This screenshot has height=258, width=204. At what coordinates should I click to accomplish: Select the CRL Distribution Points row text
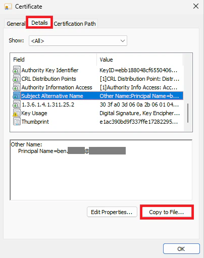[48, 79]
